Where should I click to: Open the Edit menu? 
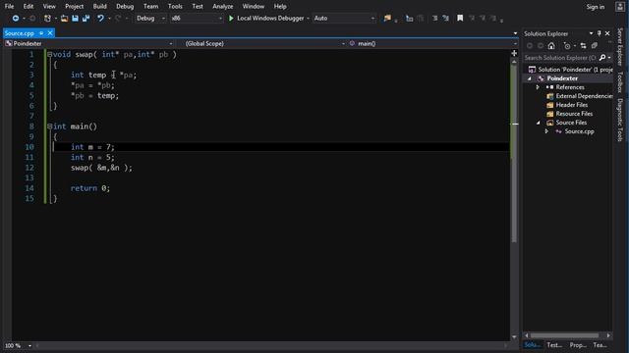point(29,7)
